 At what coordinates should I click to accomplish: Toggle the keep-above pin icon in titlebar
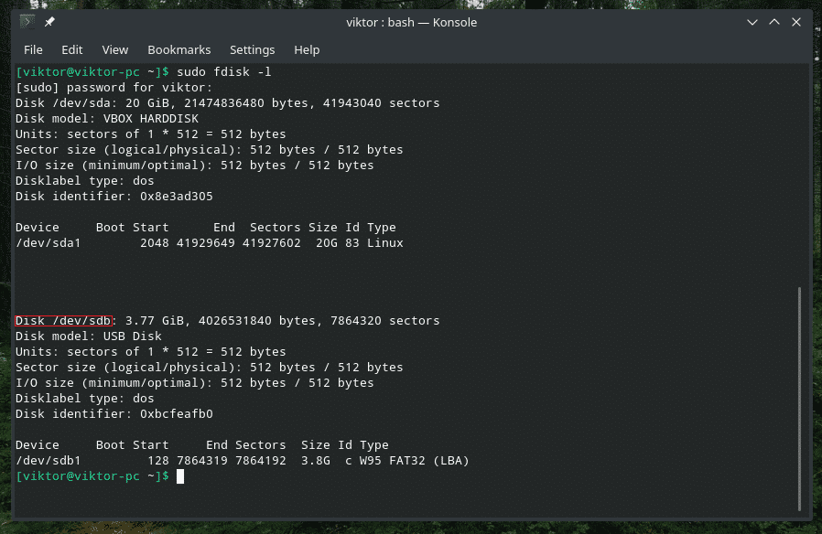(x=50, y=22)
